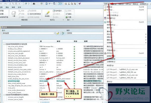Select highlighted 绘图模型 menu entry

click(125, 59)
